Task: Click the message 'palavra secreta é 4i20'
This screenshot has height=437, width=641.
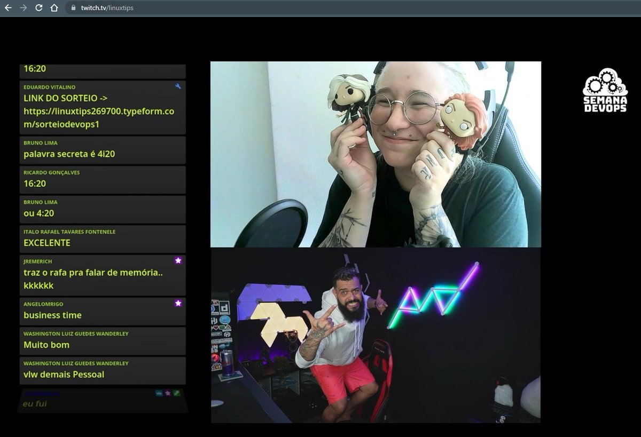Action: (x=69, y=154)
